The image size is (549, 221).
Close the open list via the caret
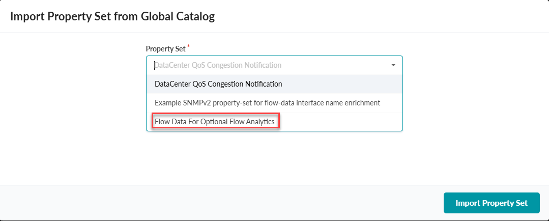tap(393, 65)
